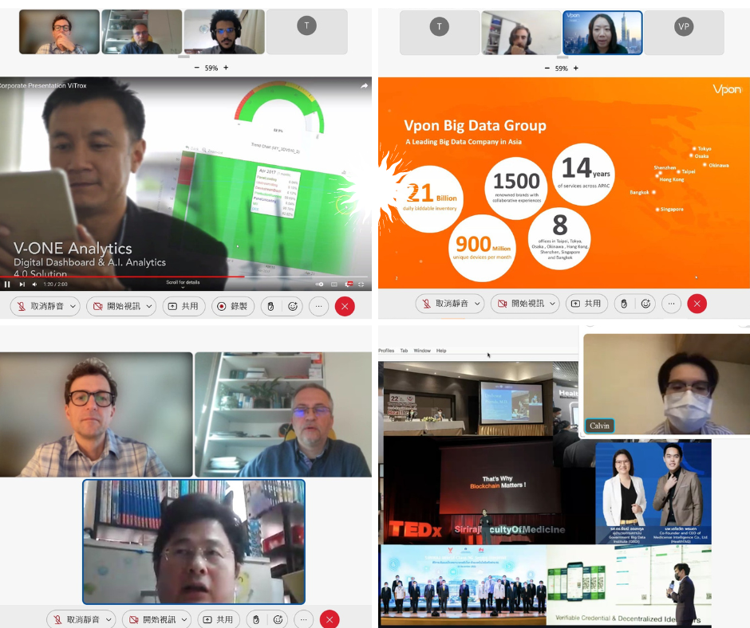Open the YouTube share arrow on ViTrox video
This screenshot has width=750, height=628.
click(x=365, y=86)
